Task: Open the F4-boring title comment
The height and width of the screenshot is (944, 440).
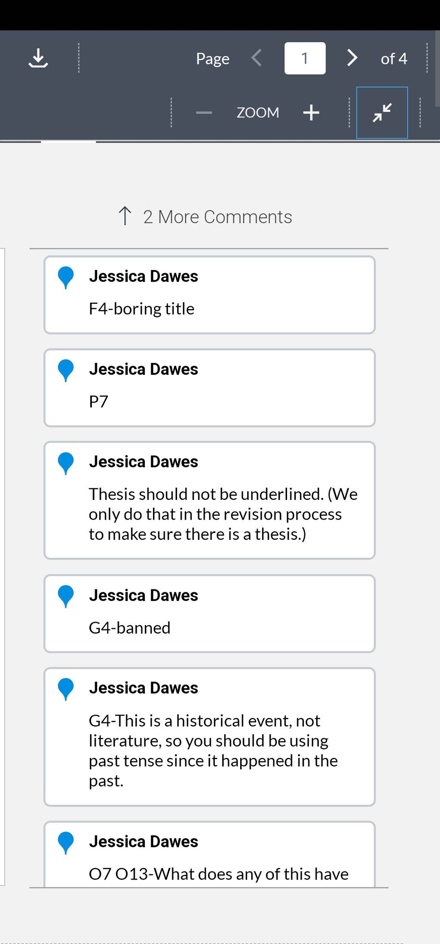Action: [x=210, y=295]
